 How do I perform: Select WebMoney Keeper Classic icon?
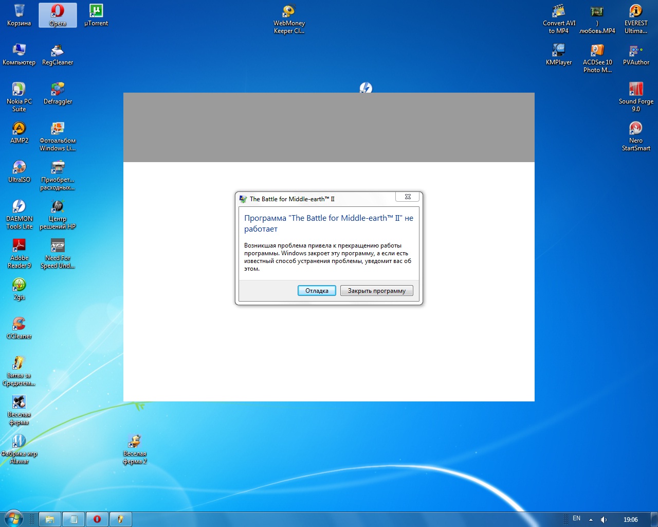pos(289,19)
